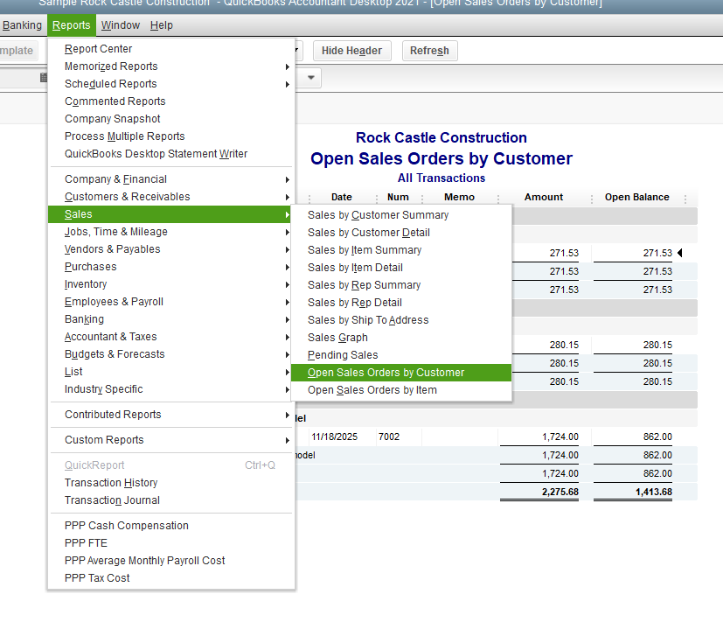Image resolution: width=723 pixels, height=643 pixels.
Task: Run PPP Cash Compensation report
Action: (171, 527)
